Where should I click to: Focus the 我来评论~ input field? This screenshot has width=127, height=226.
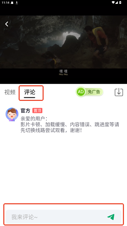point(63,217)
